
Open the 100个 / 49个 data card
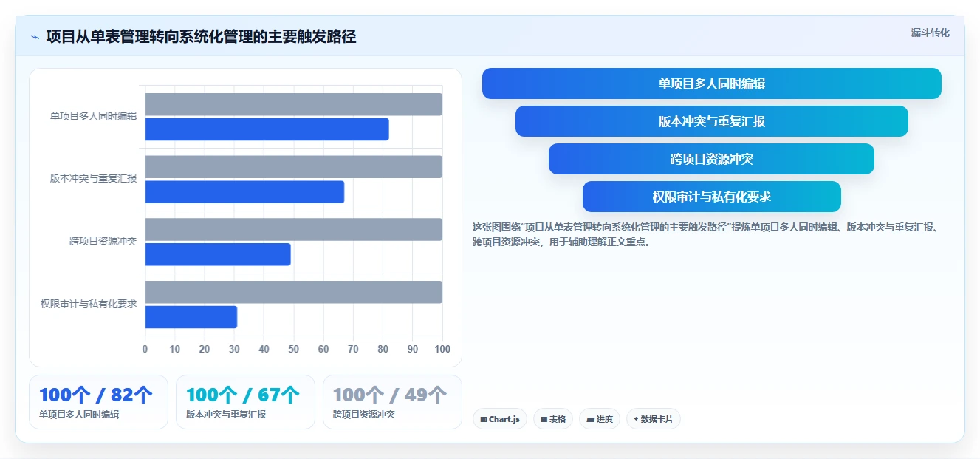(x=392, y=402)
